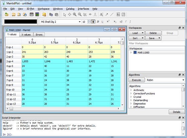The height and width of the screenshot is (138, 187).
Task: Click the project explorer folder icon
Action: tap(44, 14)
